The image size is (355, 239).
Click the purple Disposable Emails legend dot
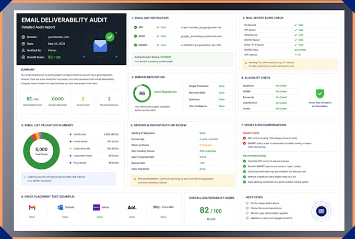coord(70,156)
